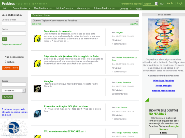
Task: Click 'Nossas redes sociais' link
Action: (164, 91)
